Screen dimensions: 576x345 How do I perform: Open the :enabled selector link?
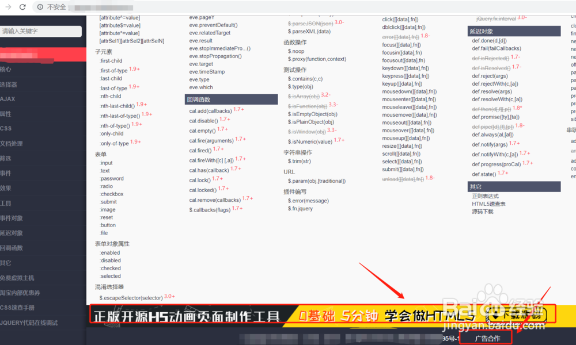coord(110,252)
